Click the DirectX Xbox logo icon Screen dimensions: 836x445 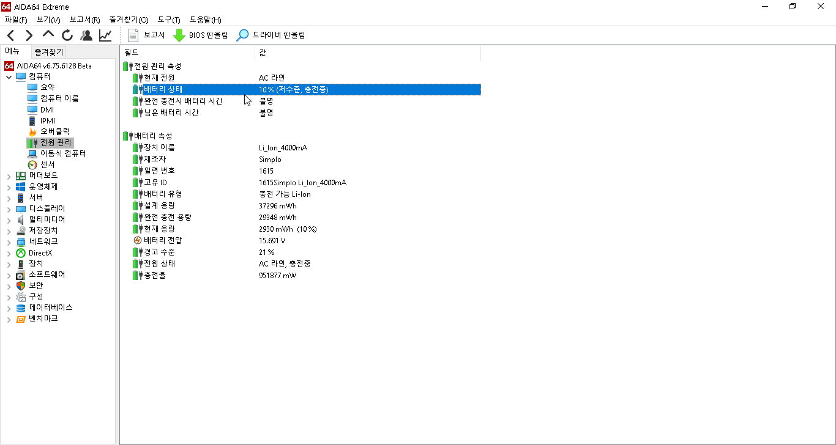[21, 252]
